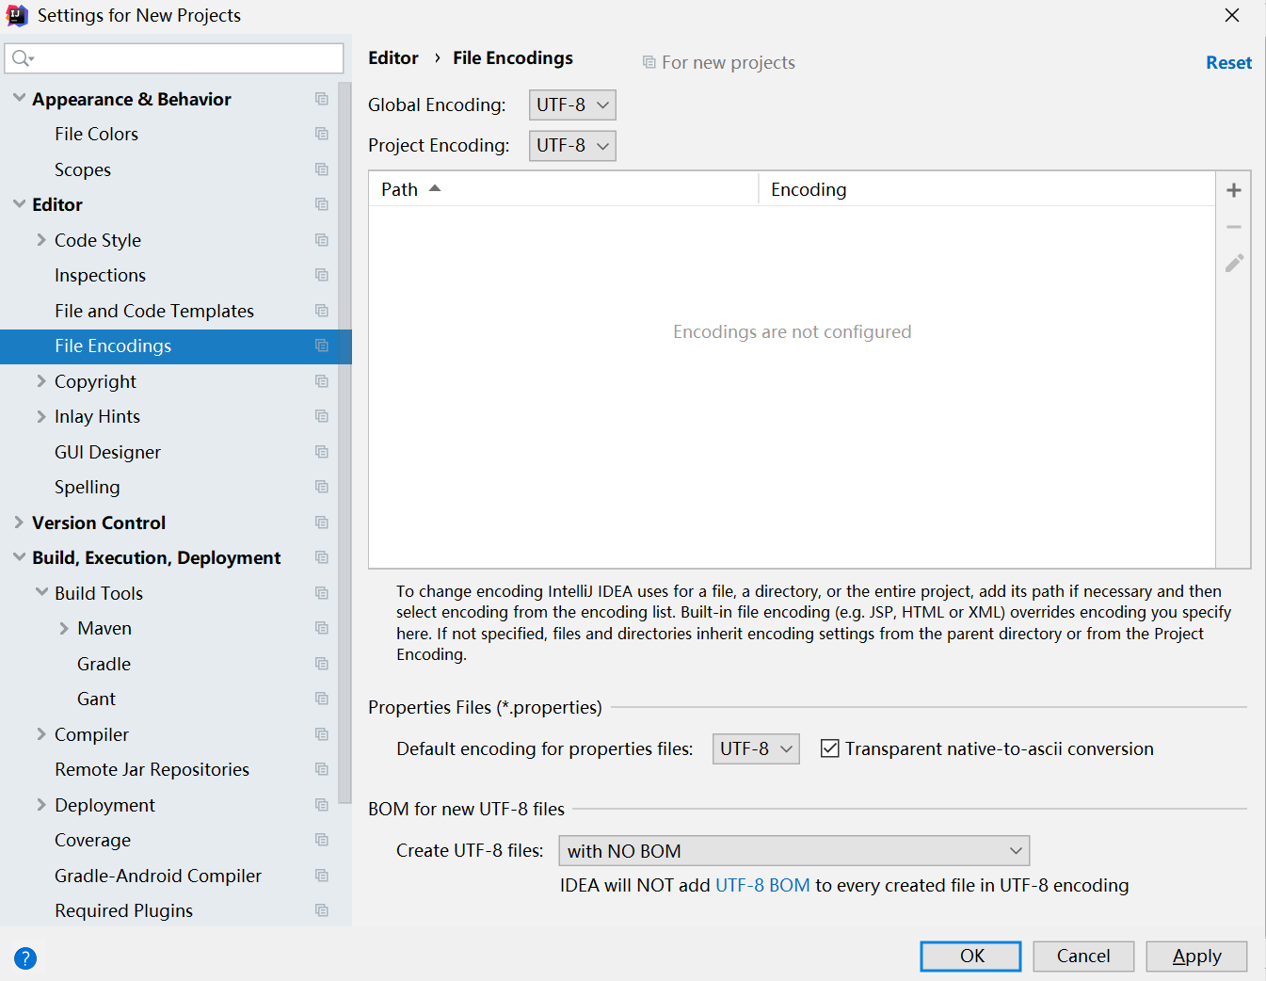Click project-level icon next to Maven
This screenshot has height=981, width=1266.
pyautogui.click(x=322, y=628)
